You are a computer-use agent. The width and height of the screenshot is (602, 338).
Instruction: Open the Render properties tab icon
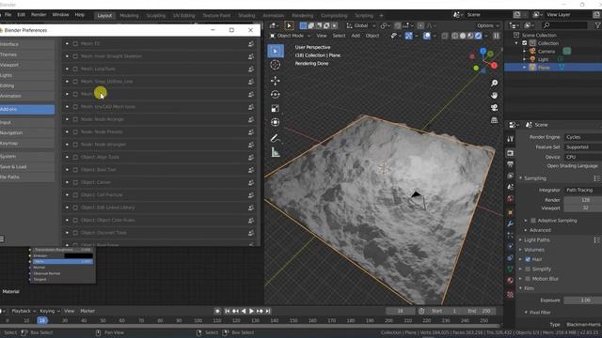point(510,153)
